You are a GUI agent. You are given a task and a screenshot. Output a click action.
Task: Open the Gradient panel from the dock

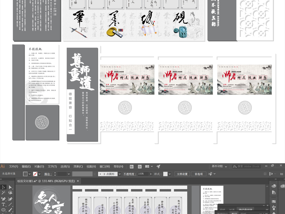pos(274,192)
